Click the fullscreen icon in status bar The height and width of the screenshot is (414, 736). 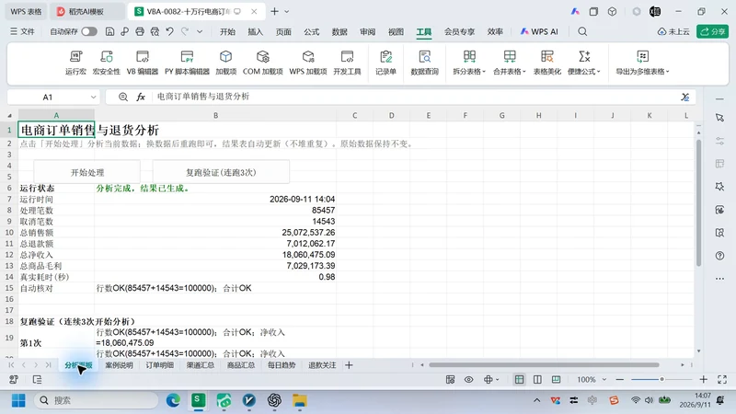722,379
